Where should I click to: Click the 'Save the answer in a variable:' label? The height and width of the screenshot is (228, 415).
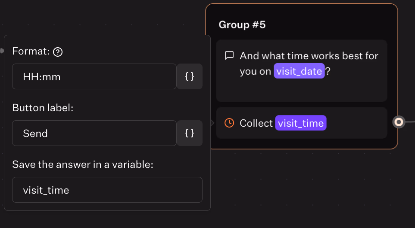click(83, 164)
